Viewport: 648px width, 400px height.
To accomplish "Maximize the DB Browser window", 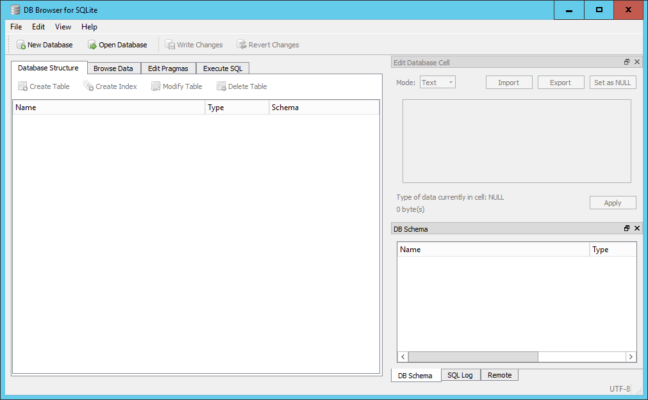I will (x=599, y=10).
